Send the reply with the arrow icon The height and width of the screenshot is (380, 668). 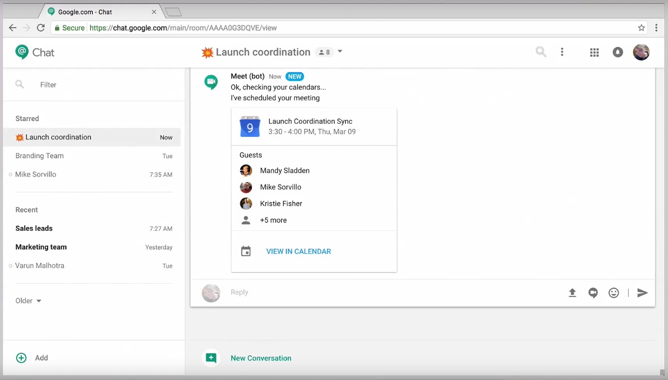click(642, 293)
